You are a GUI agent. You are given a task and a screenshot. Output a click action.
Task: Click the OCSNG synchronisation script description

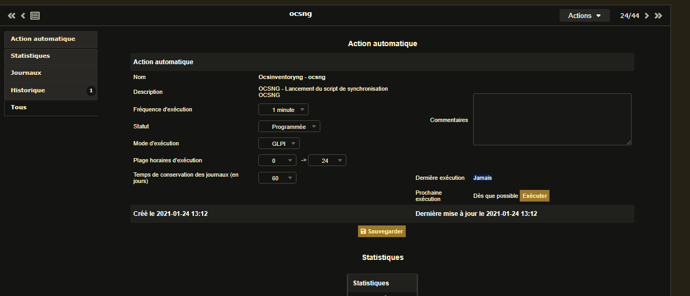323,92
